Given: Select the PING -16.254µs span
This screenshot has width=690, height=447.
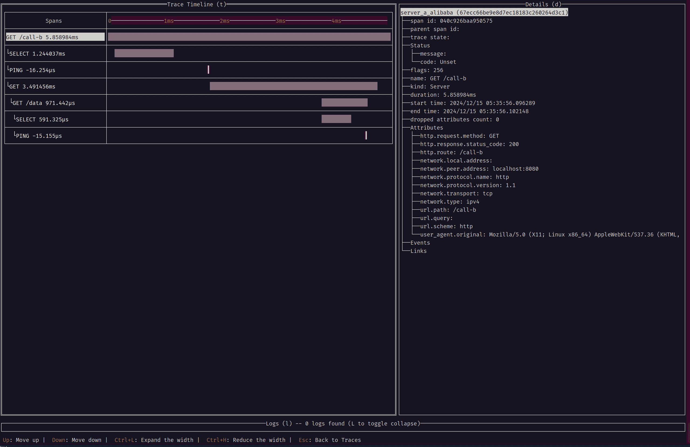Looking at the screenshot, I should (32, 70).
